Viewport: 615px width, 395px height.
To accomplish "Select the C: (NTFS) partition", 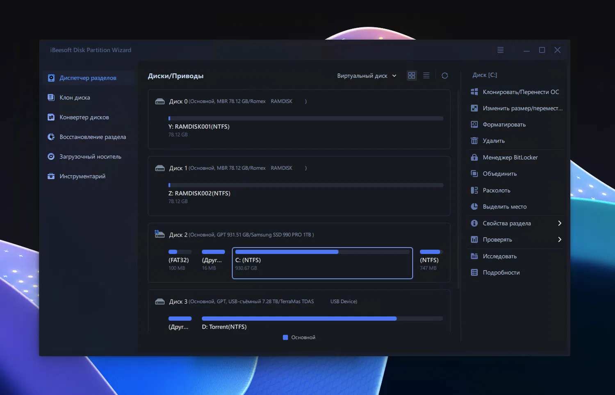I will 322,263.
